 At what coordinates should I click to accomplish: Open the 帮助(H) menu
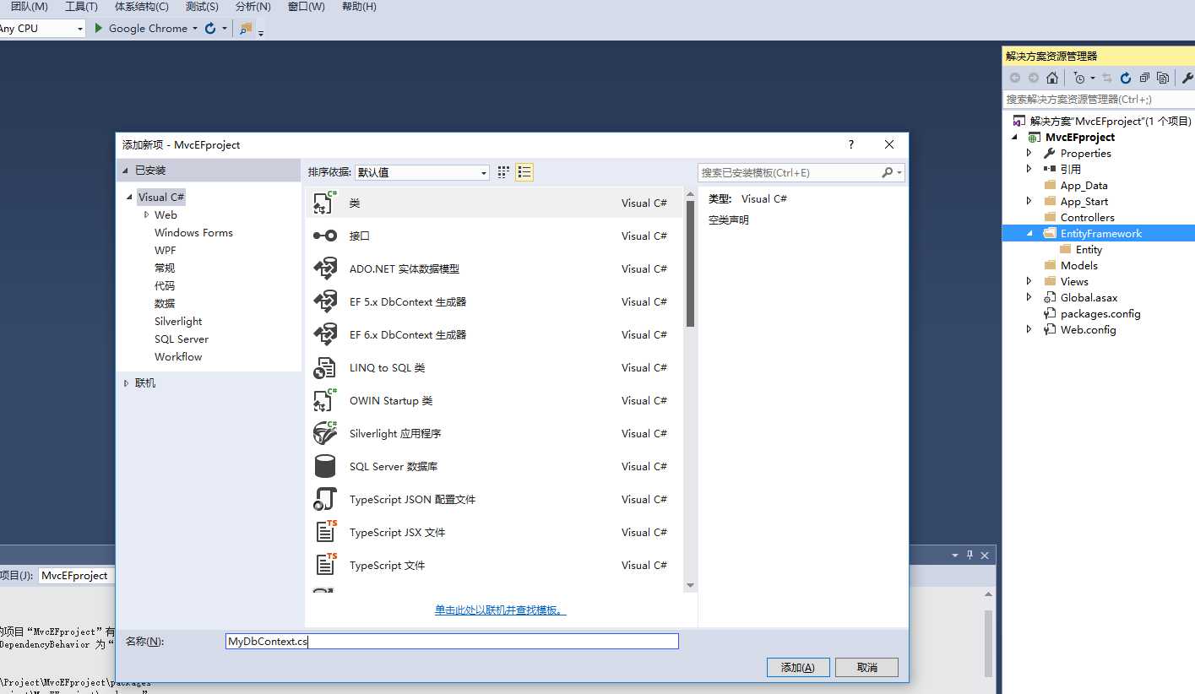359,7
